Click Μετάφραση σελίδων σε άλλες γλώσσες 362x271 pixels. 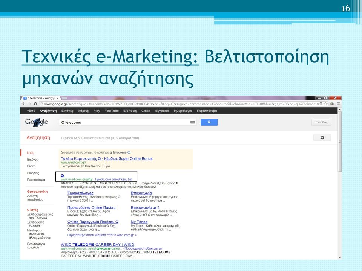coord(39,234)
